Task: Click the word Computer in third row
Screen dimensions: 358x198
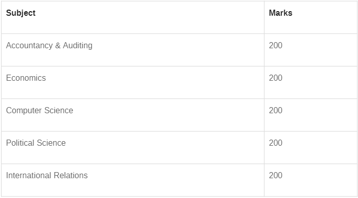Action: tap(24, 111)
